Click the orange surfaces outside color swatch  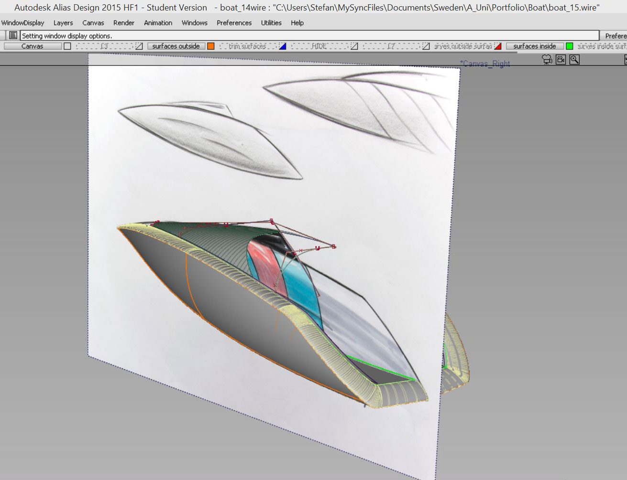[211, 46]
